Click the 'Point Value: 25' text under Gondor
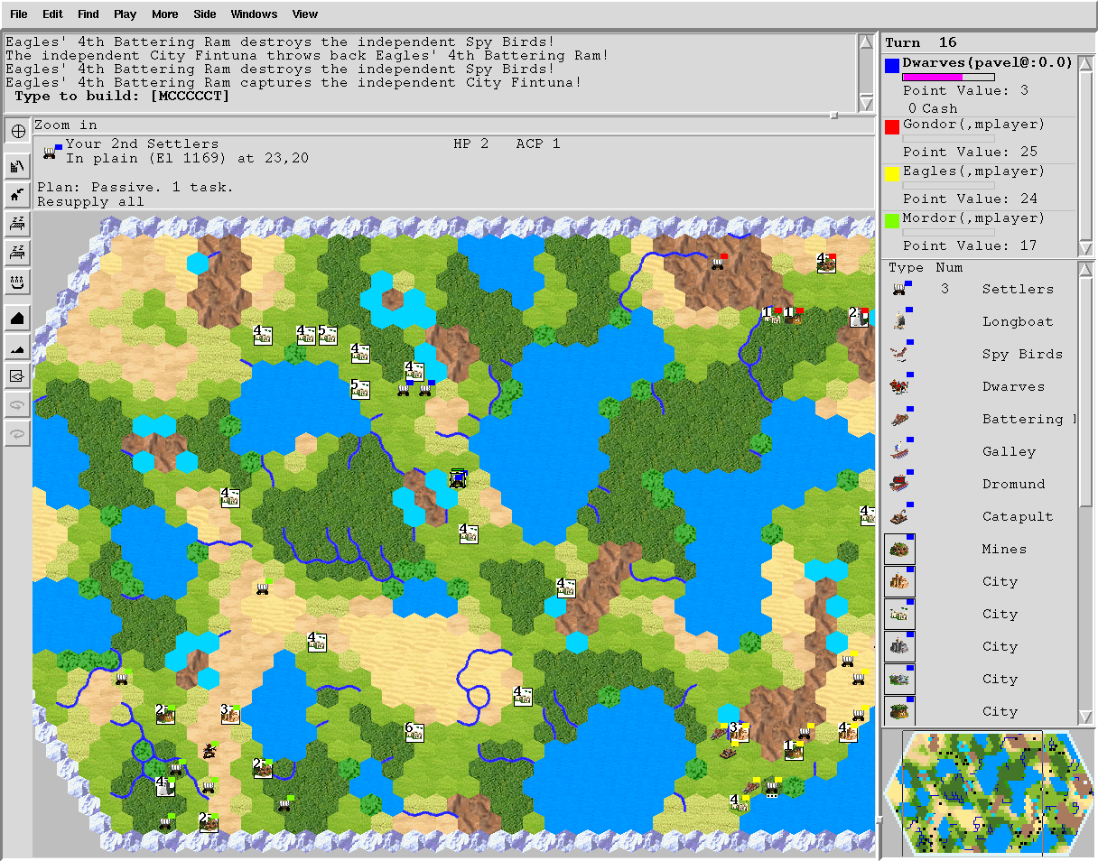Screen dimensions: 1098x861 point(971,152)
